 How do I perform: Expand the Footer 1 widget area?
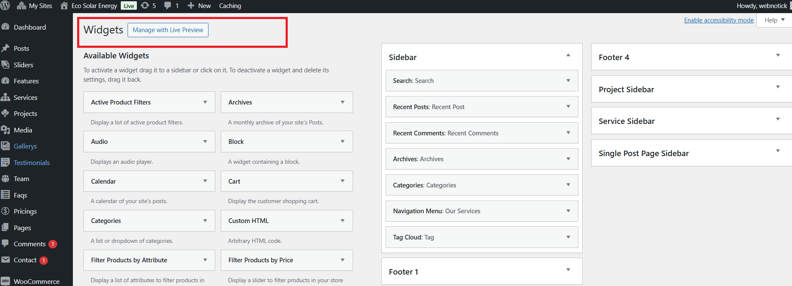point(568,270)
